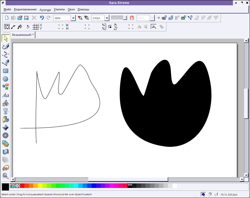Select the Freehand drawing tool

click(5, 46)
